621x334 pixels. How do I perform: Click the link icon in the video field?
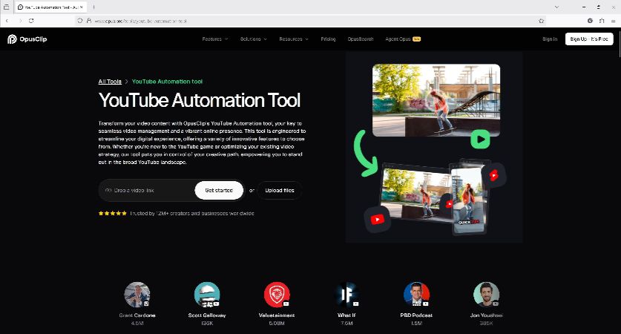pos(108,190)
